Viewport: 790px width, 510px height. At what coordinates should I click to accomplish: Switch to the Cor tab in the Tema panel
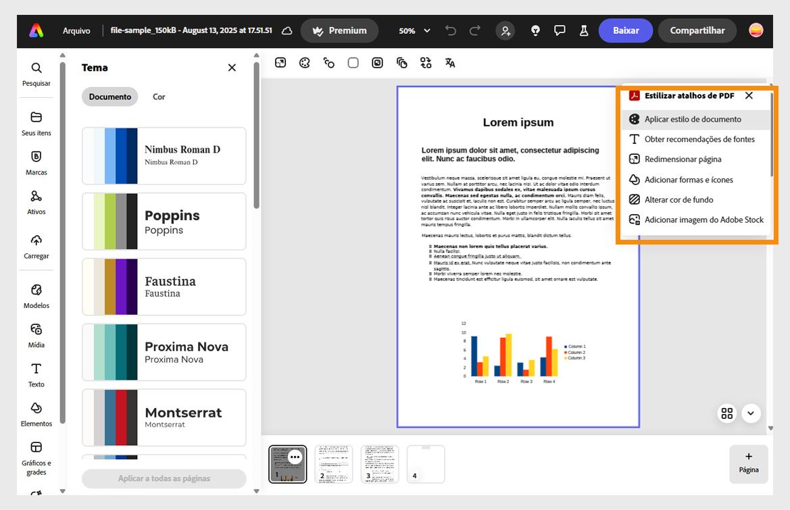[158, 97]
